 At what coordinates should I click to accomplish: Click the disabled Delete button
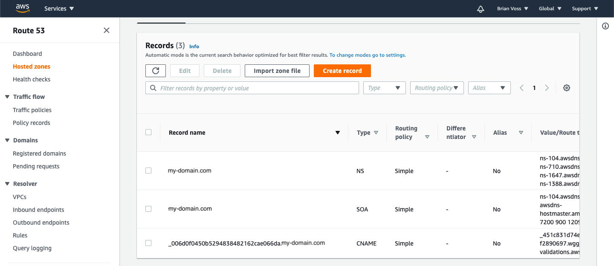point(222,71)
